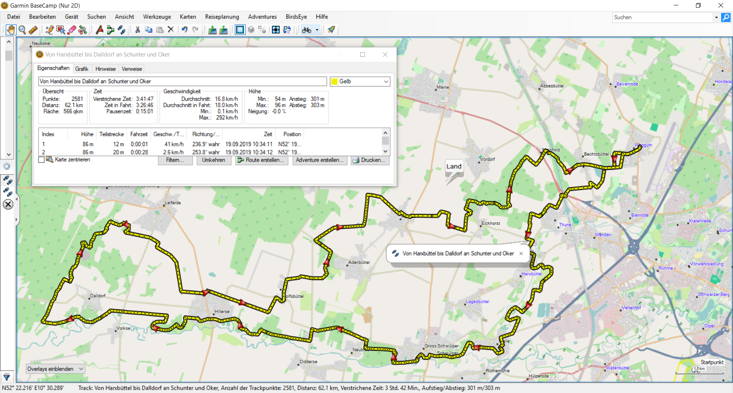Select the Measure ruler tool
The image size is (733, 393).
click(x=33, y=30)
